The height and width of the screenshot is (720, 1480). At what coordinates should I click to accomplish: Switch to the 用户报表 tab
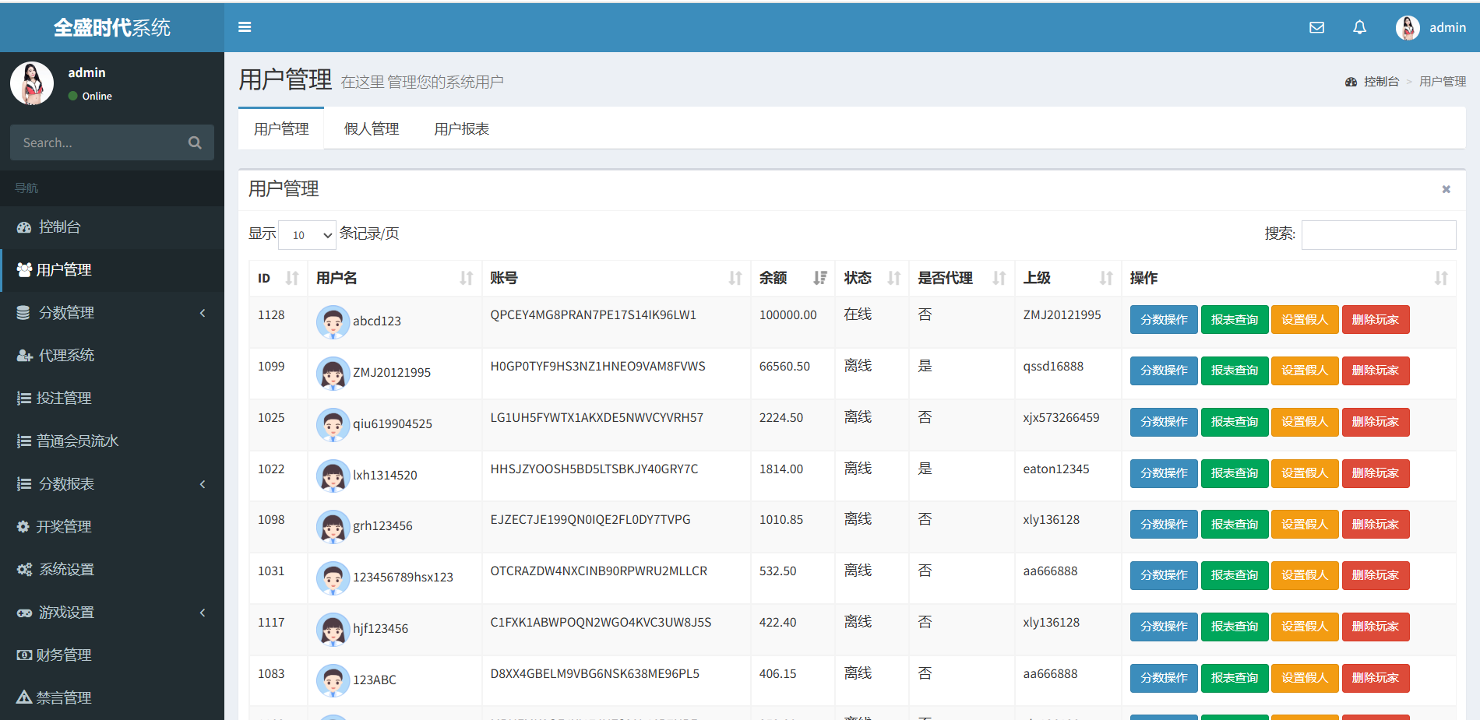(461, 129)
